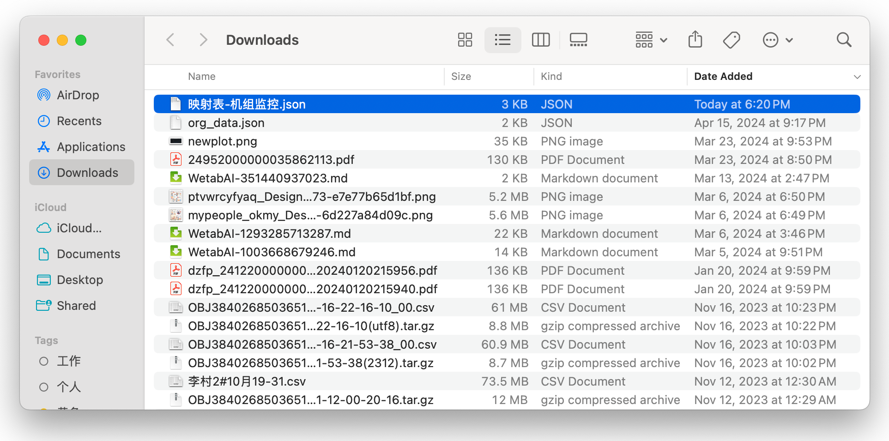Open Applications in the sidebar
889x441 pixels.
coord(91,147)
